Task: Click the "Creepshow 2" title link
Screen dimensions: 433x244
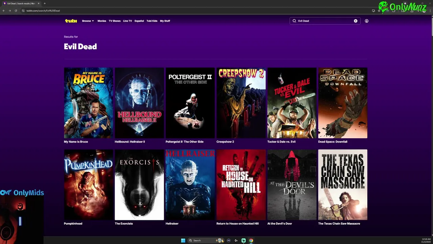Action: (x=225, y=142)
